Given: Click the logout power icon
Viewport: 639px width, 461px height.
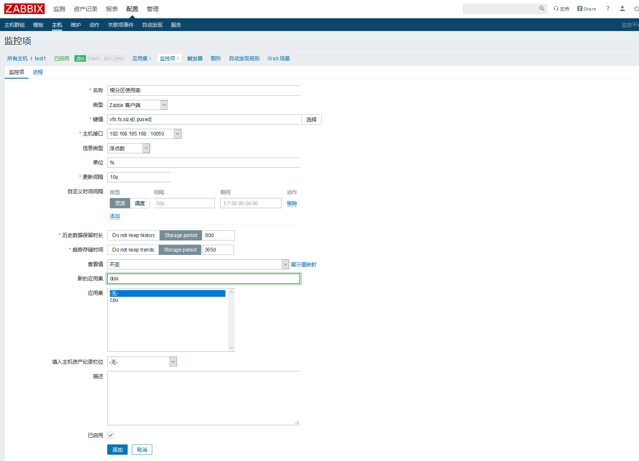Looking at the screenshot, I should pyautogui.click(x=636, y=8).
